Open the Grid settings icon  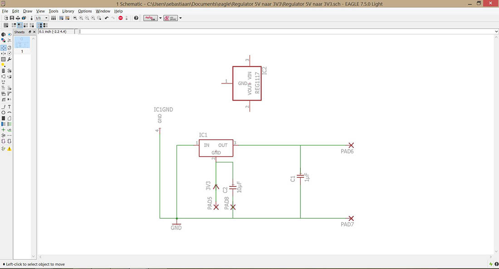[x=6, y=25]
